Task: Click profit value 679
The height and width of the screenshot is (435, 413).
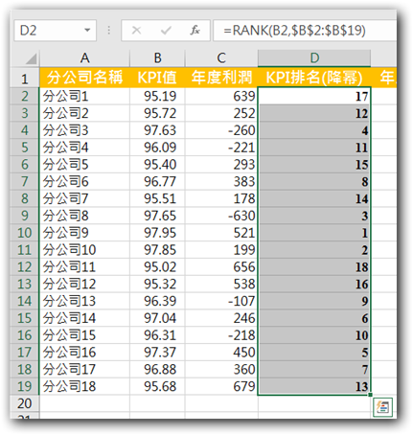Action: 221,386
